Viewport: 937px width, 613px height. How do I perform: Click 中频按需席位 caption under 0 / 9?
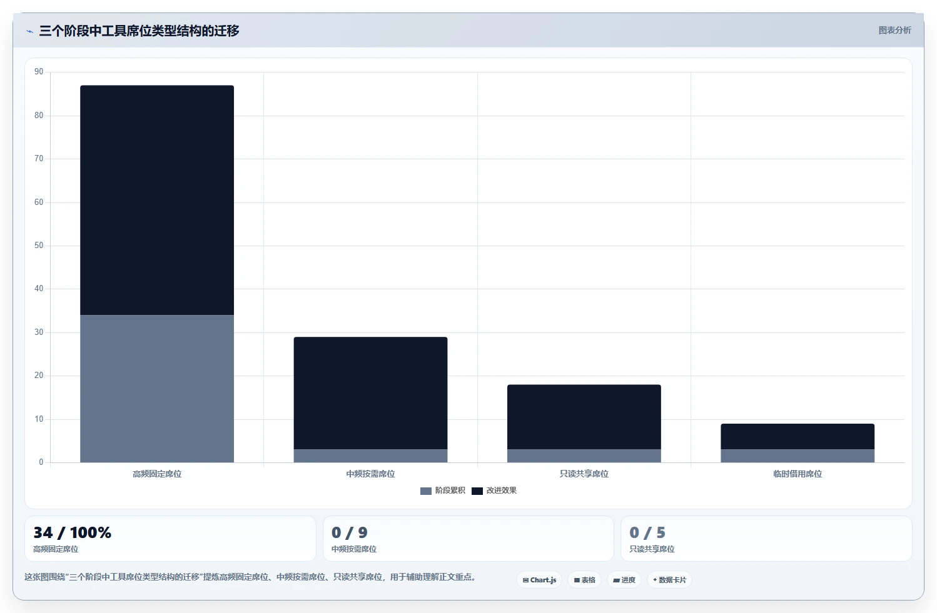[x=354, y=549]
